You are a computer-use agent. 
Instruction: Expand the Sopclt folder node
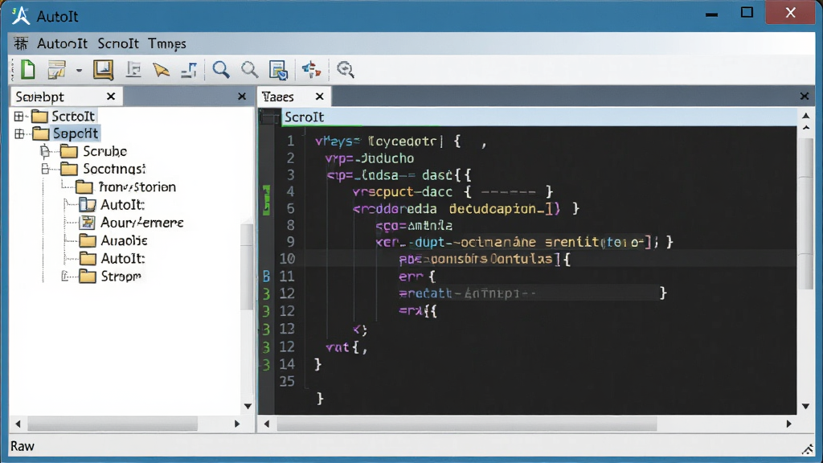point(19,134)
